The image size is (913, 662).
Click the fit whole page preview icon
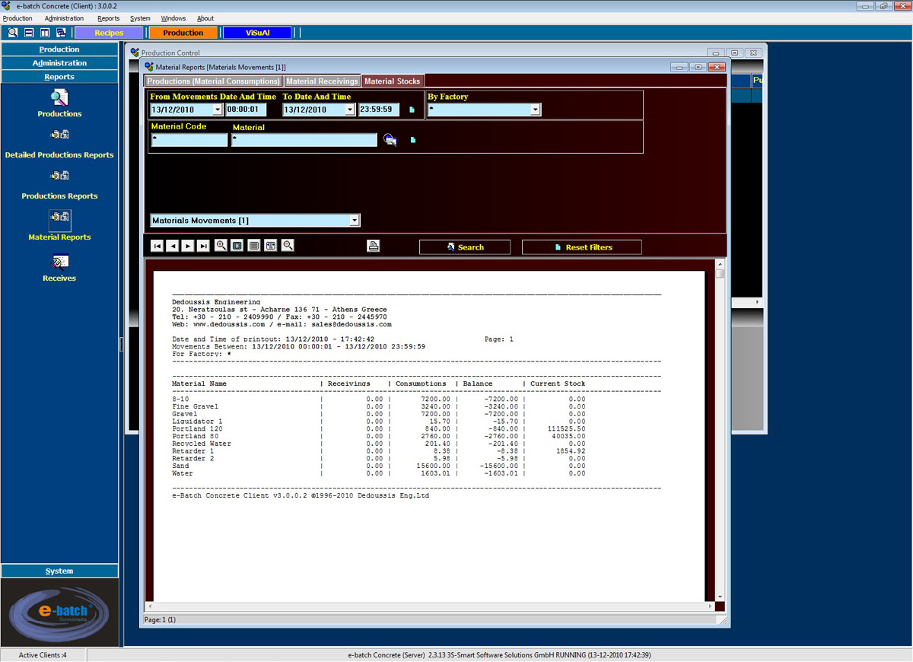coord(237,246)
